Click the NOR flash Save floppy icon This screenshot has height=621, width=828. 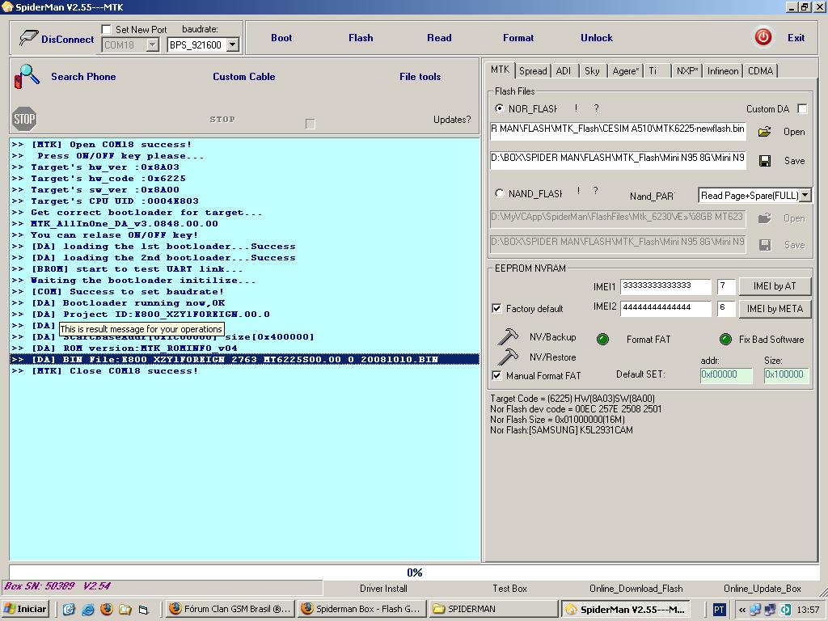click(764, 161)
